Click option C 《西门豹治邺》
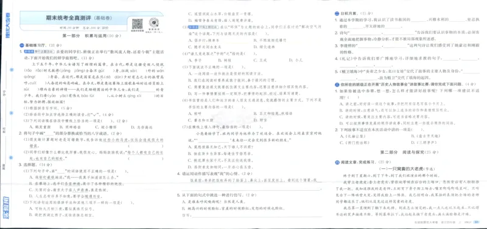The width and height of the screenshot is (487, 229). [355, 143]
